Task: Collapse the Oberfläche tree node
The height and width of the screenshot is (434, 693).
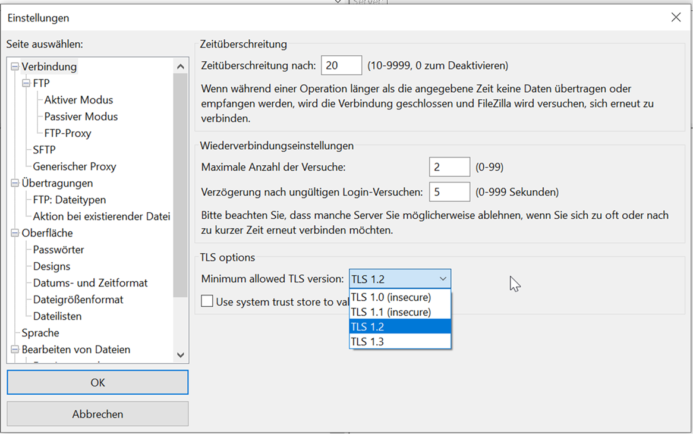Action: 15,233
